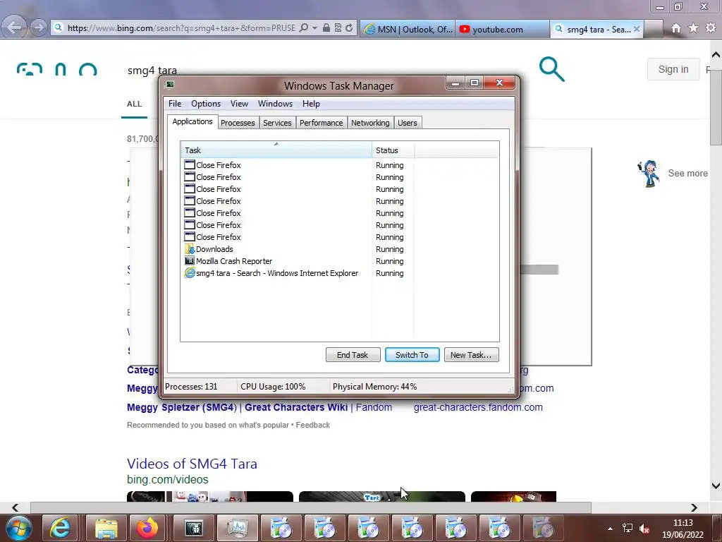The width and height of the screenshot is (722, 542).
Task: Switch to Performance tab
Action: [322, 123]
